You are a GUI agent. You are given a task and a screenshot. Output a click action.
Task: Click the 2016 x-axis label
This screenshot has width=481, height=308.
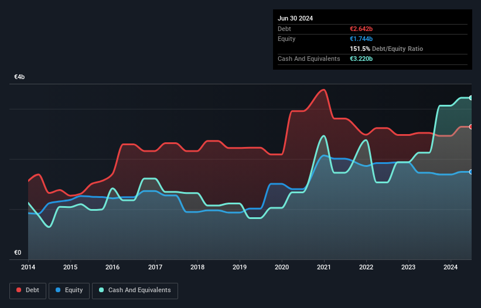pos(112,268)
